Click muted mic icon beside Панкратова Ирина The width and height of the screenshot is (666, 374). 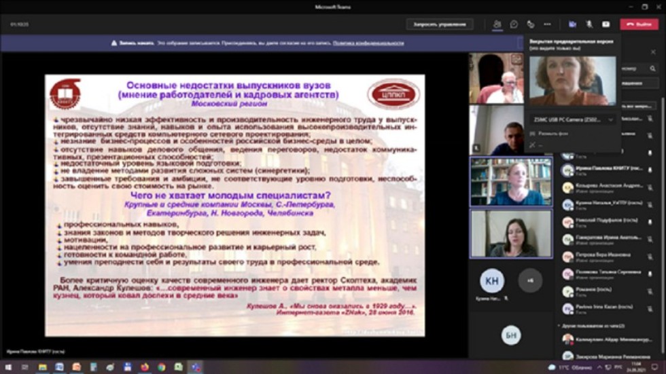coord(650,239)
